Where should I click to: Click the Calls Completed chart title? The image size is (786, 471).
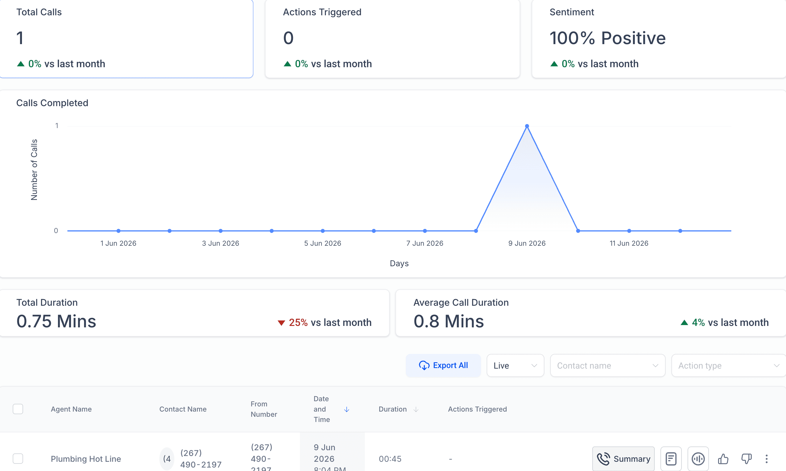point(52,103)
